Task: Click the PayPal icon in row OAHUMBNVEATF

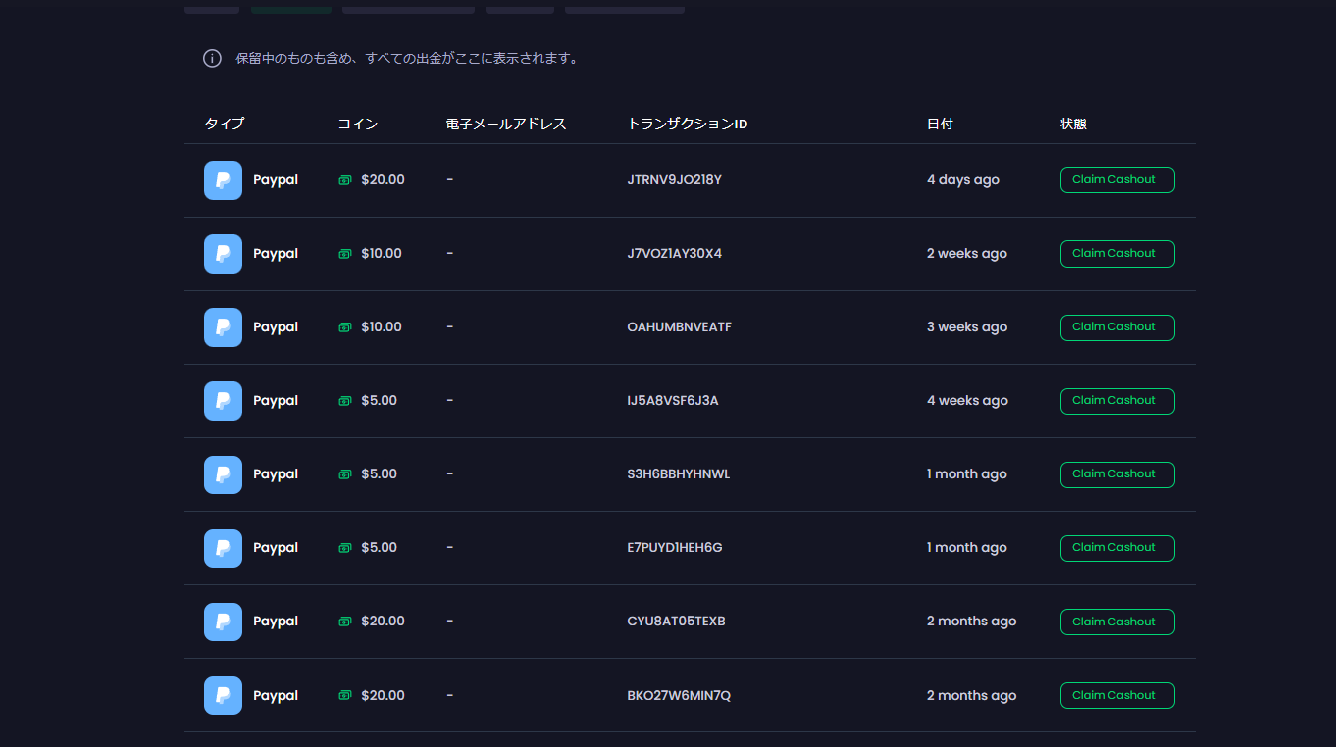Action: pyautogui.click(x=223, y=327)
